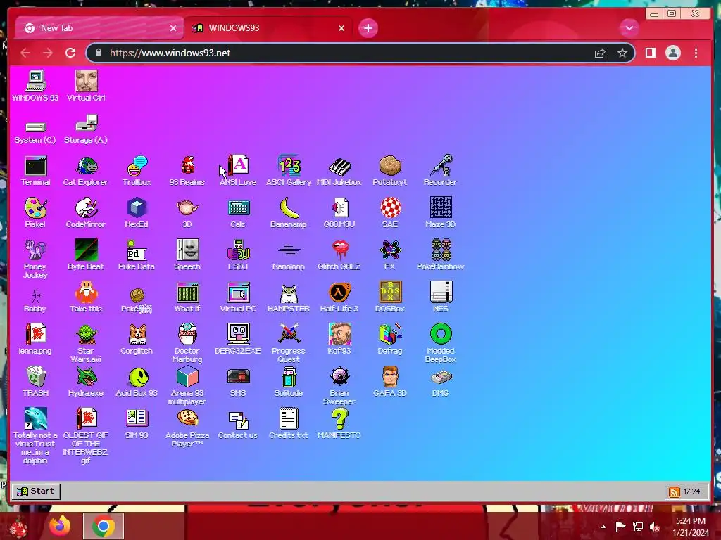Click the RSS feed icon in Windows 93 taskbar
721x540 pixels.
click(x=674, y=491)
